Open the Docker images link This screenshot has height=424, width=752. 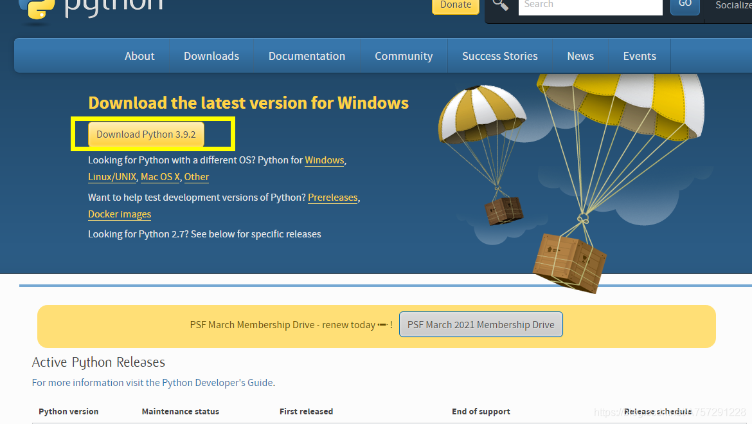click(120, 215)
